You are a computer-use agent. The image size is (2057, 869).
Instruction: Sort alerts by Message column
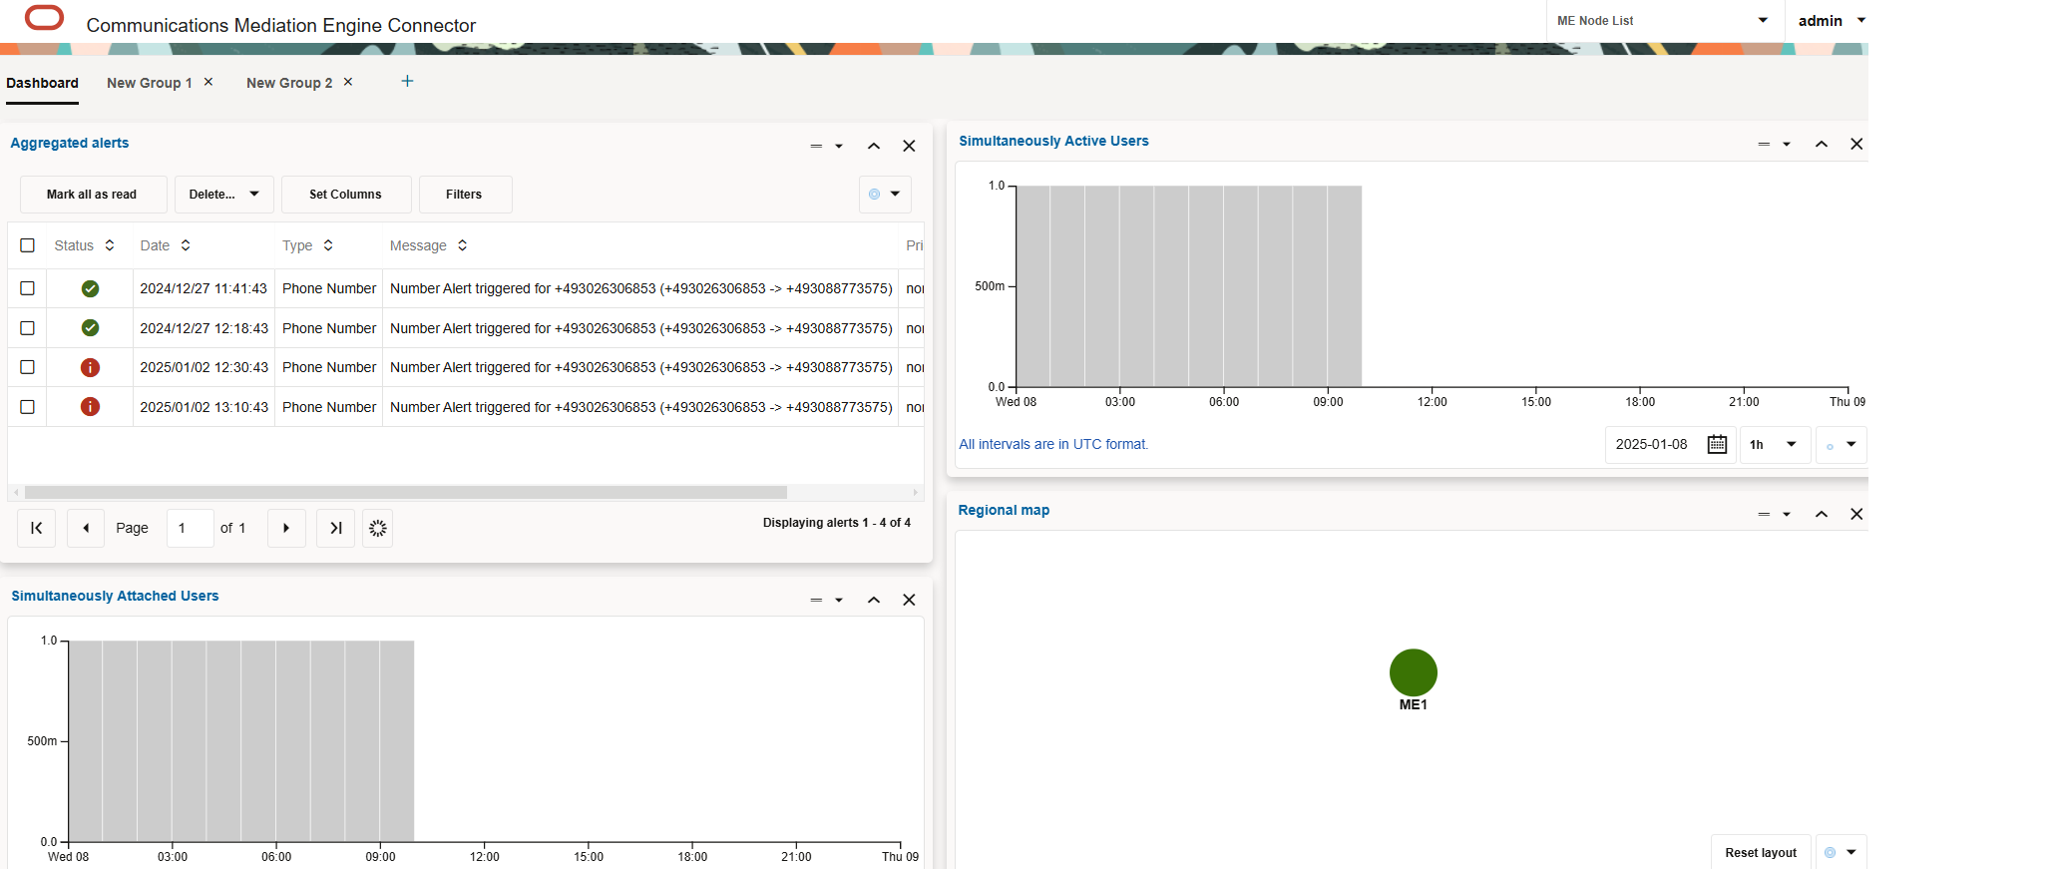point(462,245)
